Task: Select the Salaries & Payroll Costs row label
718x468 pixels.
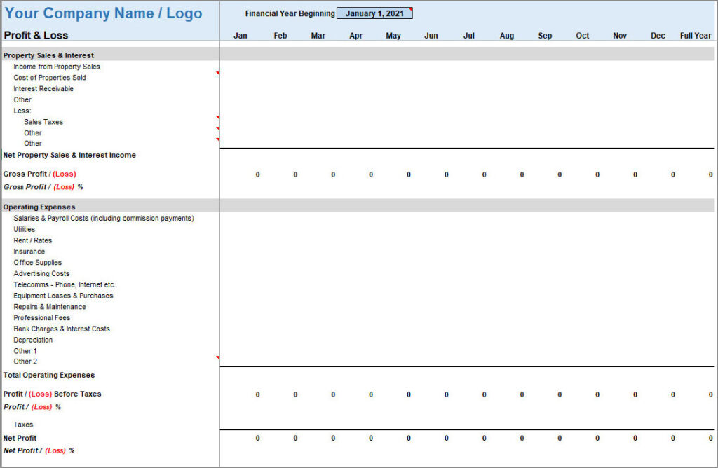Action: (103, 219)
